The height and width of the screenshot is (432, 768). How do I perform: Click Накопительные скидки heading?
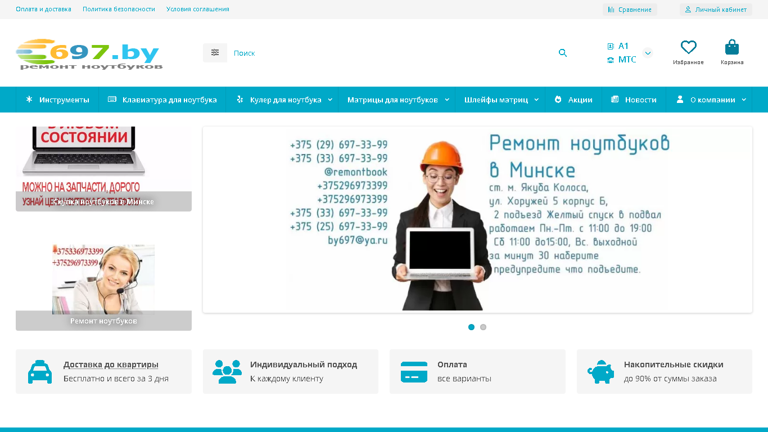coord(674,364)
